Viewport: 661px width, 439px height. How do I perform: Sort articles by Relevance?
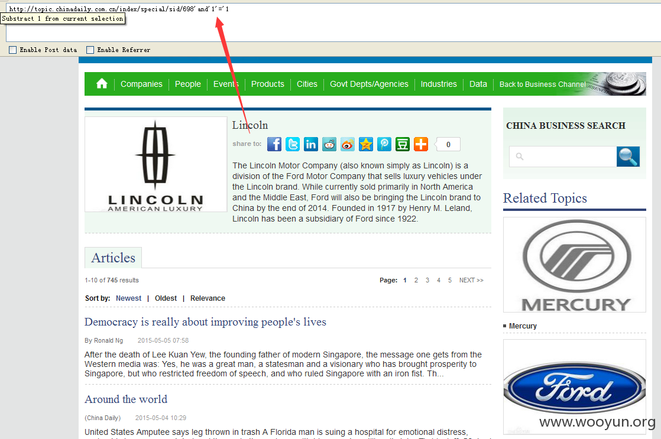click(208, 298)
